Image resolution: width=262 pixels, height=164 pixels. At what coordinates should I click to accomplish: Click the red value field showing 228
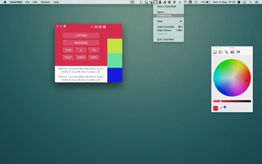68,50
